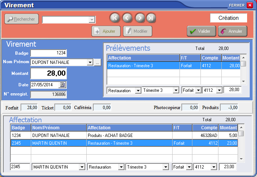Click the Forfait total field

[x=29, y=108]
